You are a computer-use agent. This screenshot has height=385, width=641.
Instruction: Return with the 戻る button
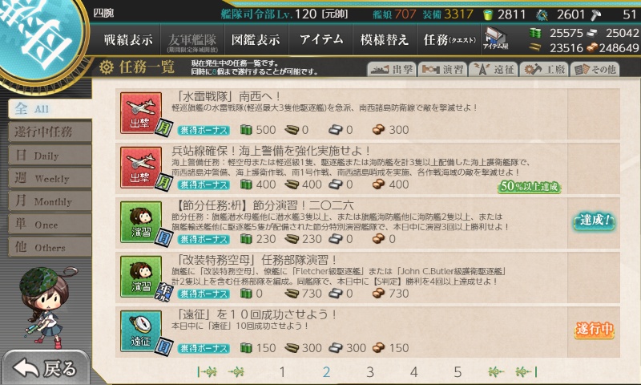(46, 368)
